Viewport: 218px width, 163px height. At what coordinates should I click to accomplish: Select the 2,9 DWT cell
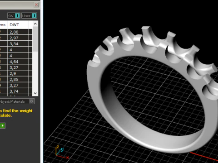click(18, 73)
